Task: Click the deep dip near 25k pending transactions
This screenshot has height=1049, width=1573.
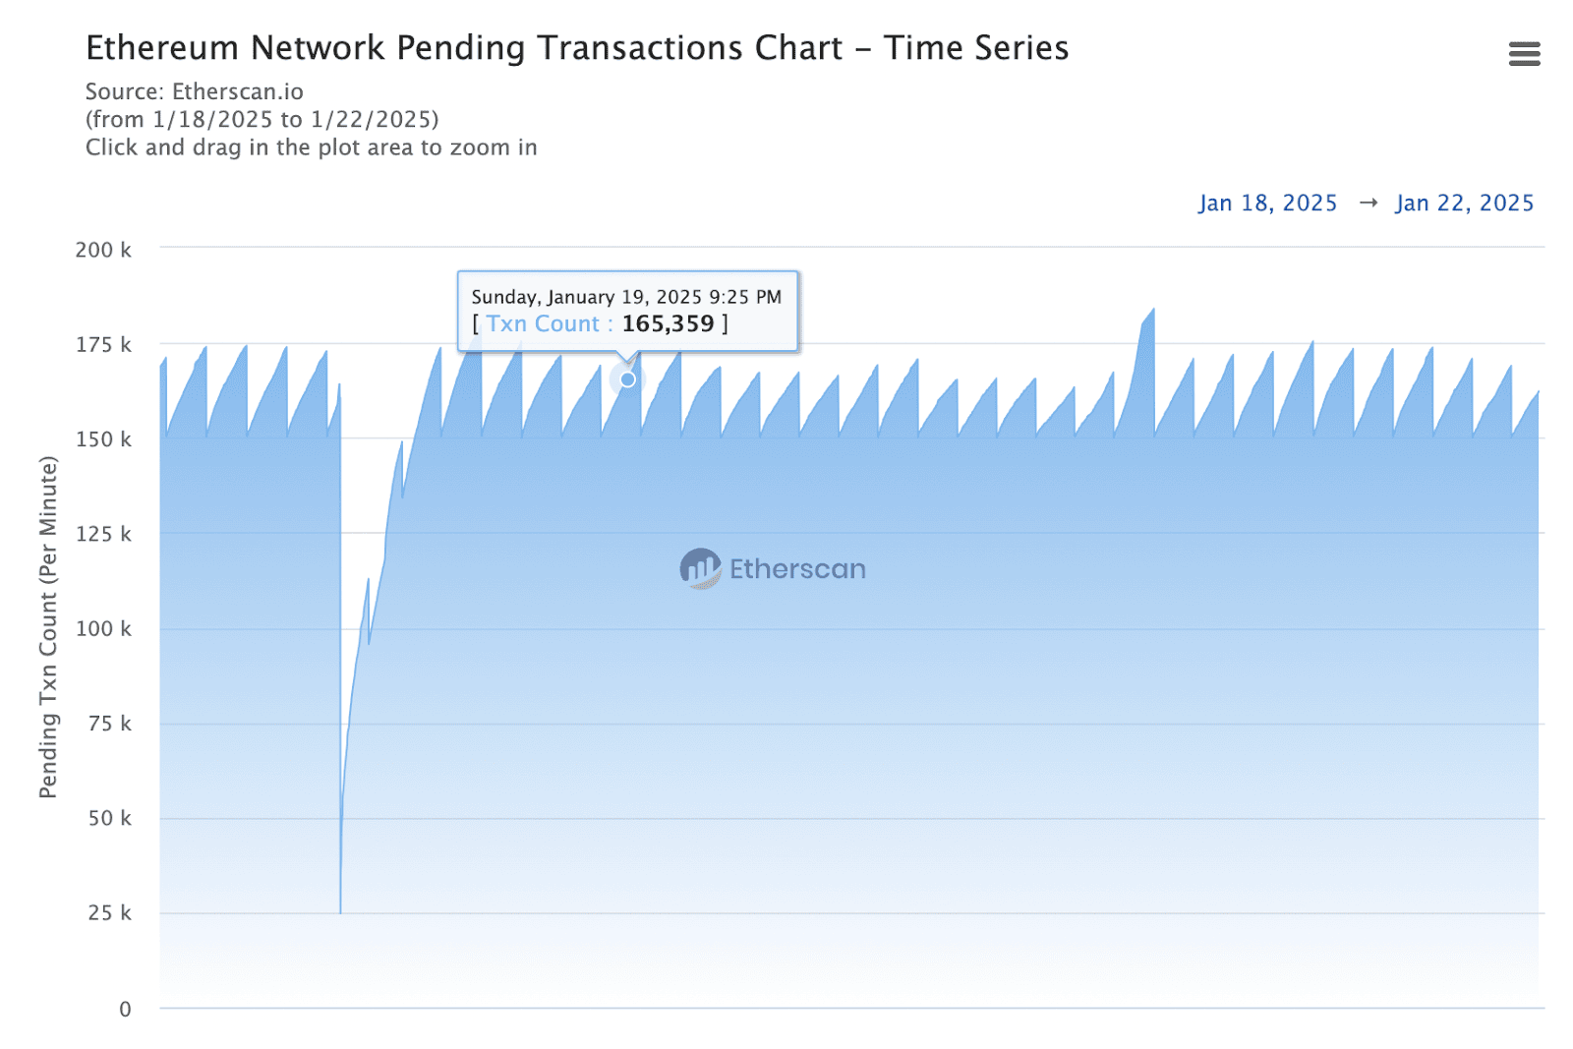Action: (340, 909)
